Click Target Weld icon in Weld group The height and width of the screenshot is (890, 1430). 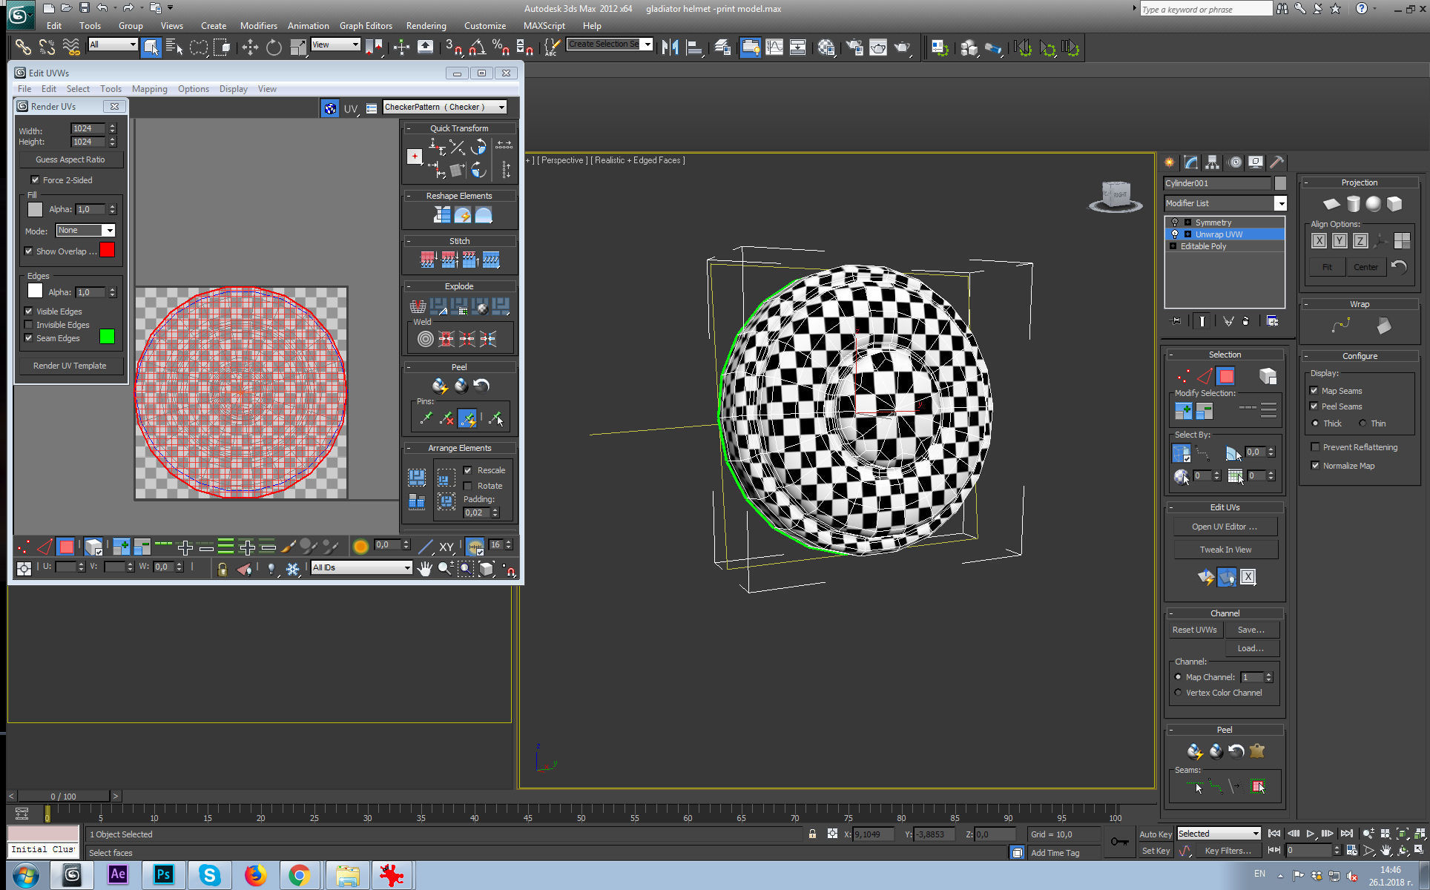click(x=425, y=340)
